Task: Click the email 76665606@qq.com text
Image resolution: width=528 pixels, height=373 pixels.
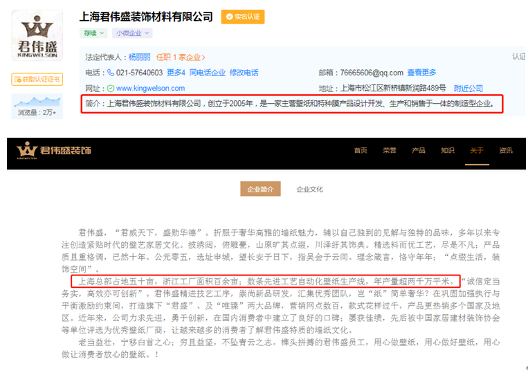Action: [x=372, y=73]
